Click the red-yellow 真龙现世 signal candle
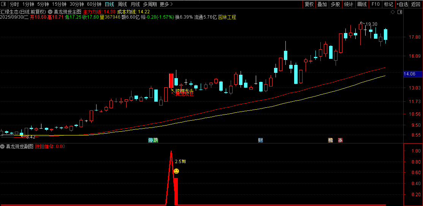Screen dimensions: 423x206 tap(171, 80)
